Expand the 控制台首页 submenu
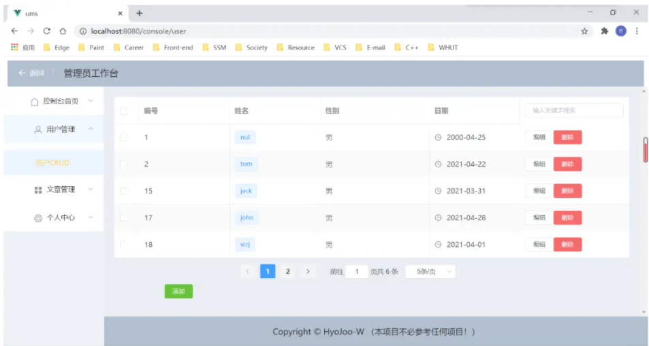The width and height of the screenshot is (649, 346). [x=91, y=101]
